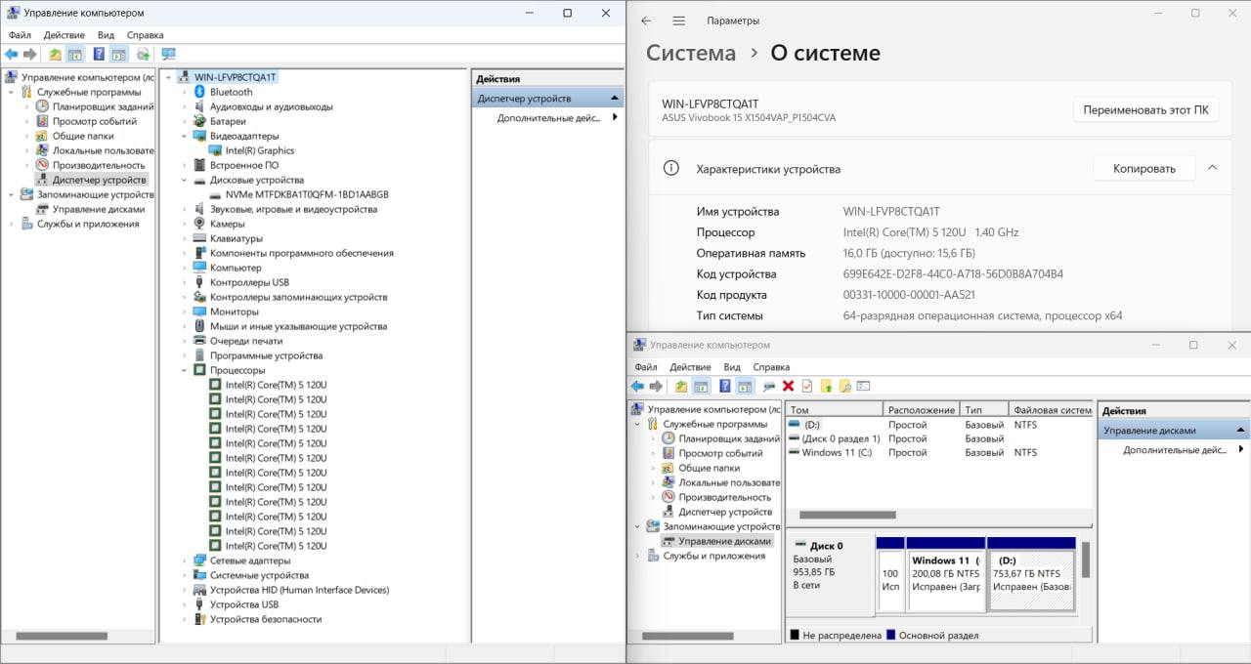Expand the Системные устройства node

pyautogui.click(x=184, y=575)
